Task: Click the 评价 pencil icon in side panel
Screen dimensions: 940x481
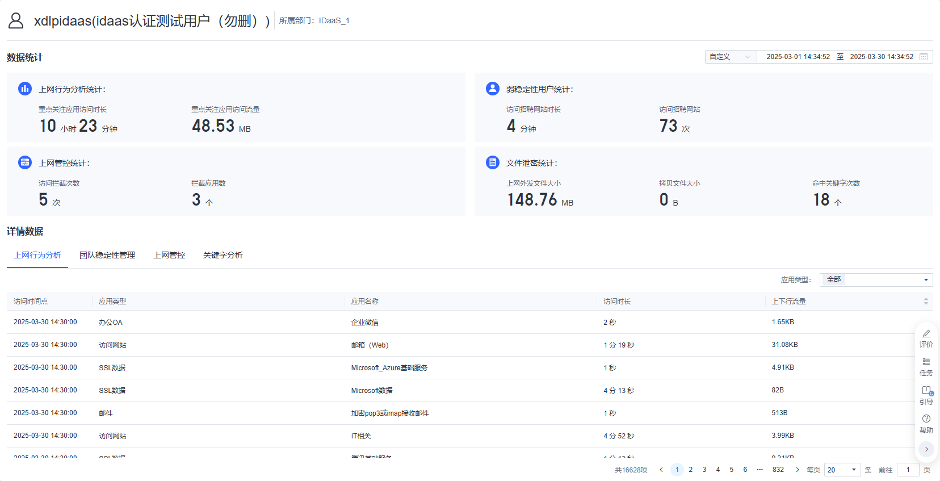Action: [x=926, y=334]
